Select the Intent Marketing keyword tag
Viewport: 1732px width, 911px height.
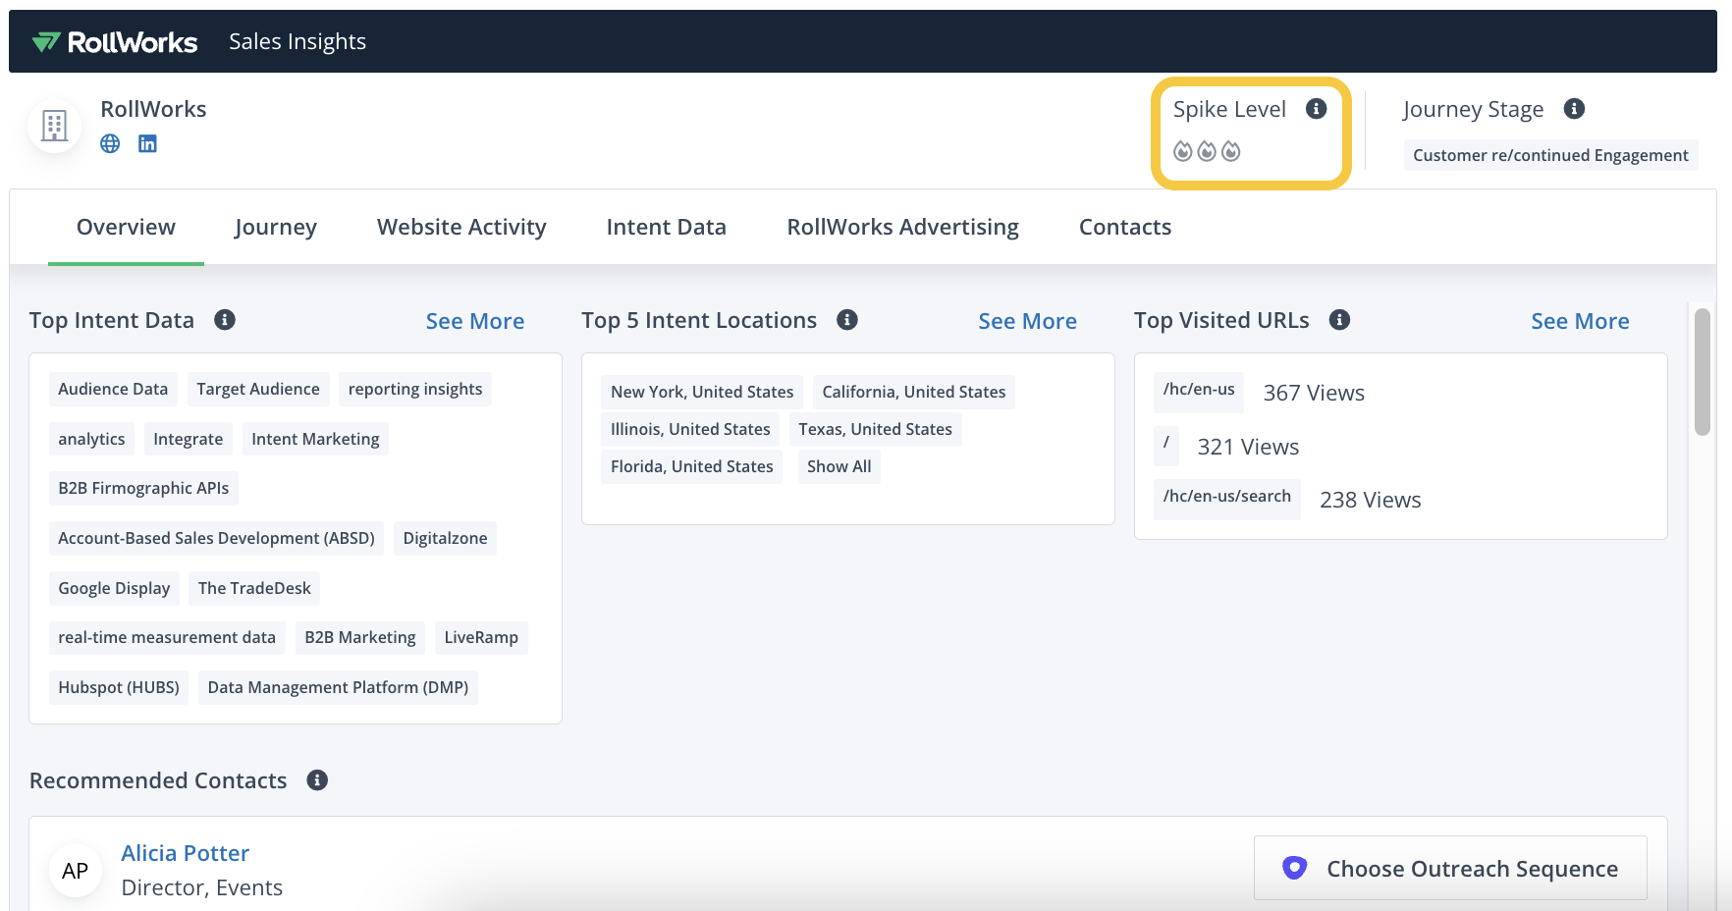(315, 439)
